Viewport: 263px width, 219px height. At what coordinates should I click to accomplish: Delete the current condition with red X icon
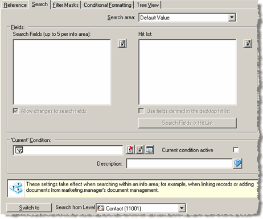[x=130, y=150]
